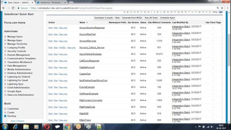The image size is (231, 130).
Task: Select the All filter
Action: 221,12
